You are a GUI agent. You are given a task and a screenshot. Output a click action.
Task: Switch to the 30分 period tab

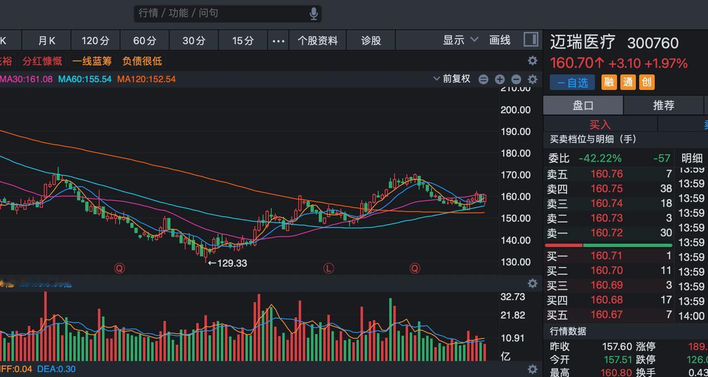click(194, 40)
